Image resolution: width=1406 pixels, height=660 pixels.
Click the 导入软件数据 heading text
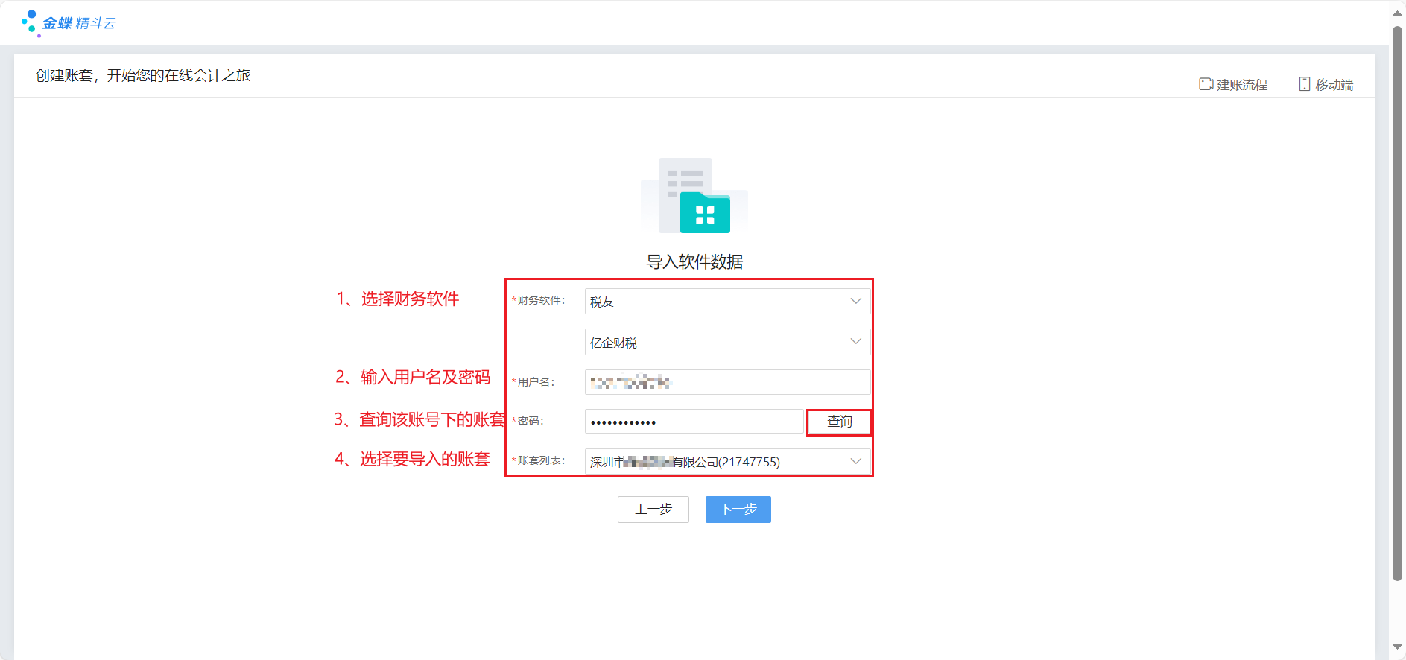694,262
